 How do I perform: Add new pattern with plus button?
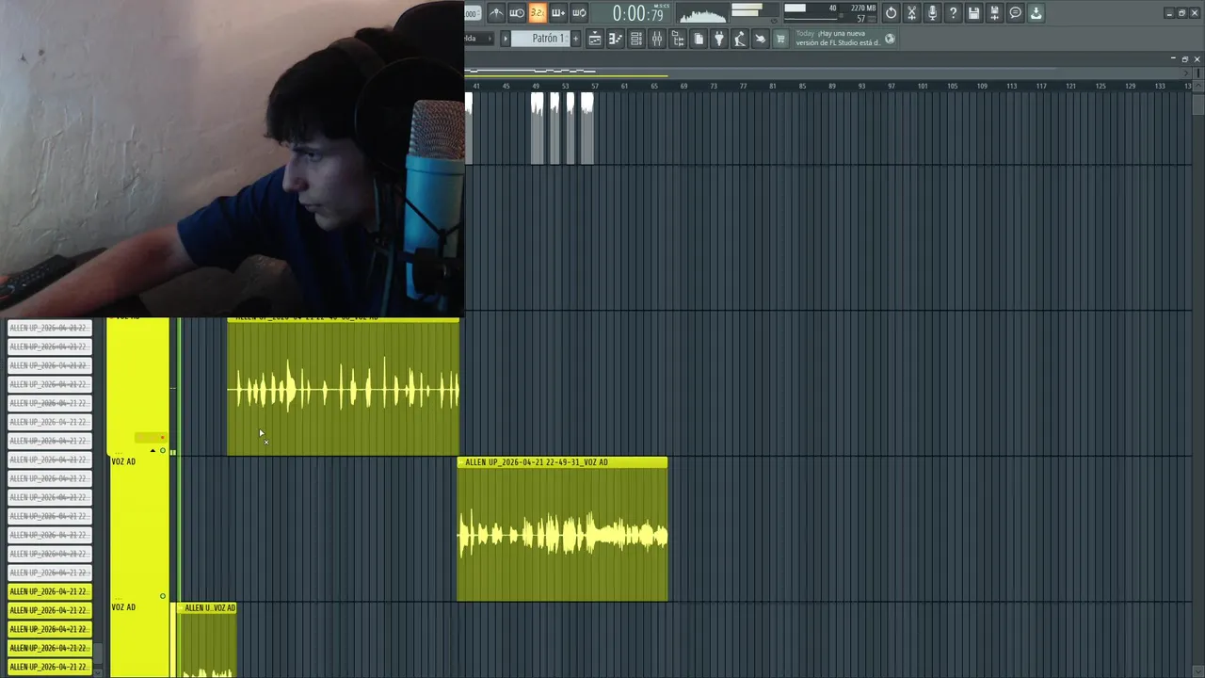click(x=575, y=39)
